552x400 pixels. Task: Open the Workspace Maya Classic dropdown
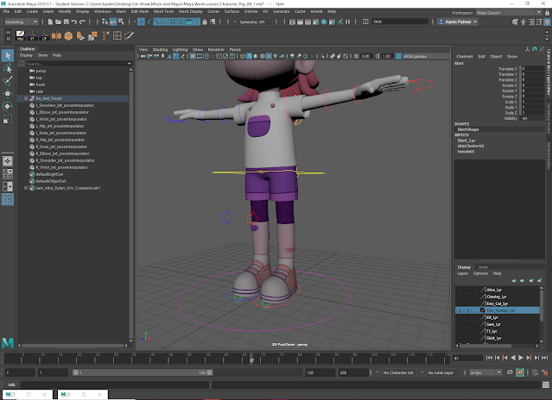pos(509,13)
